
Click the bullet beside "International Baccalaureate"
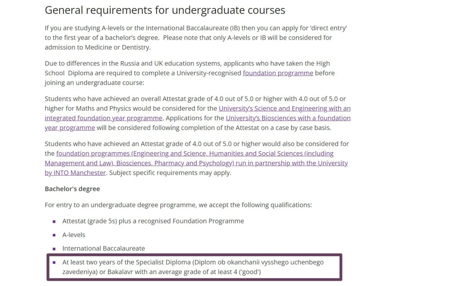point(54,249)
